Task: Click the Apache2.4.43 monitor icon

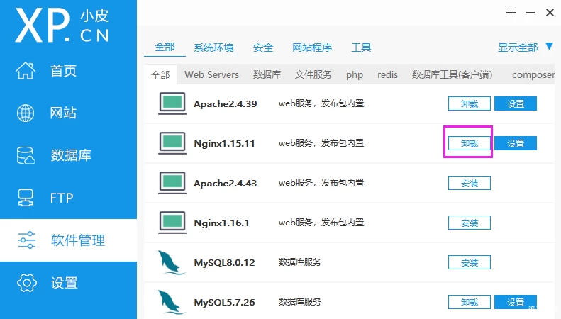Action: point(172,183)
